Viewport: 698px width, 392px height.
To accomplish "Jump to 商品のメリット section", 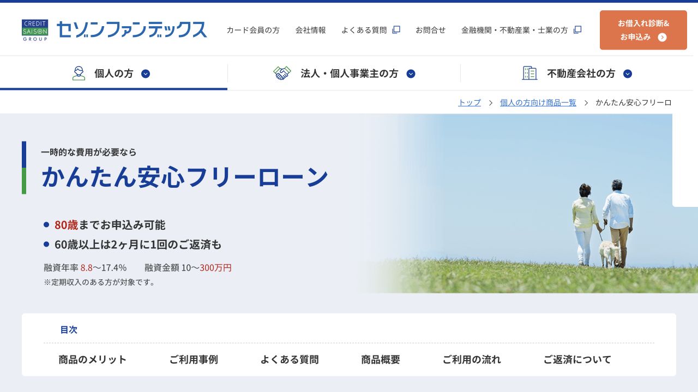I will [93, 359].
